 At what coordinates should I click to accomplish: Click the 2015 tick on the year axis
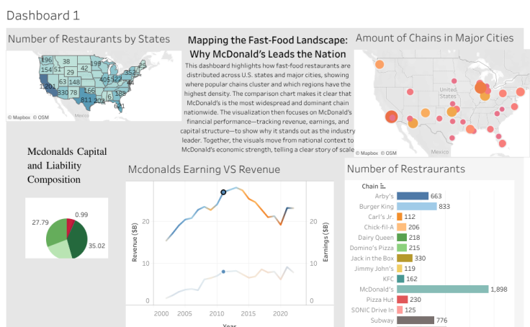coord(248,313)
